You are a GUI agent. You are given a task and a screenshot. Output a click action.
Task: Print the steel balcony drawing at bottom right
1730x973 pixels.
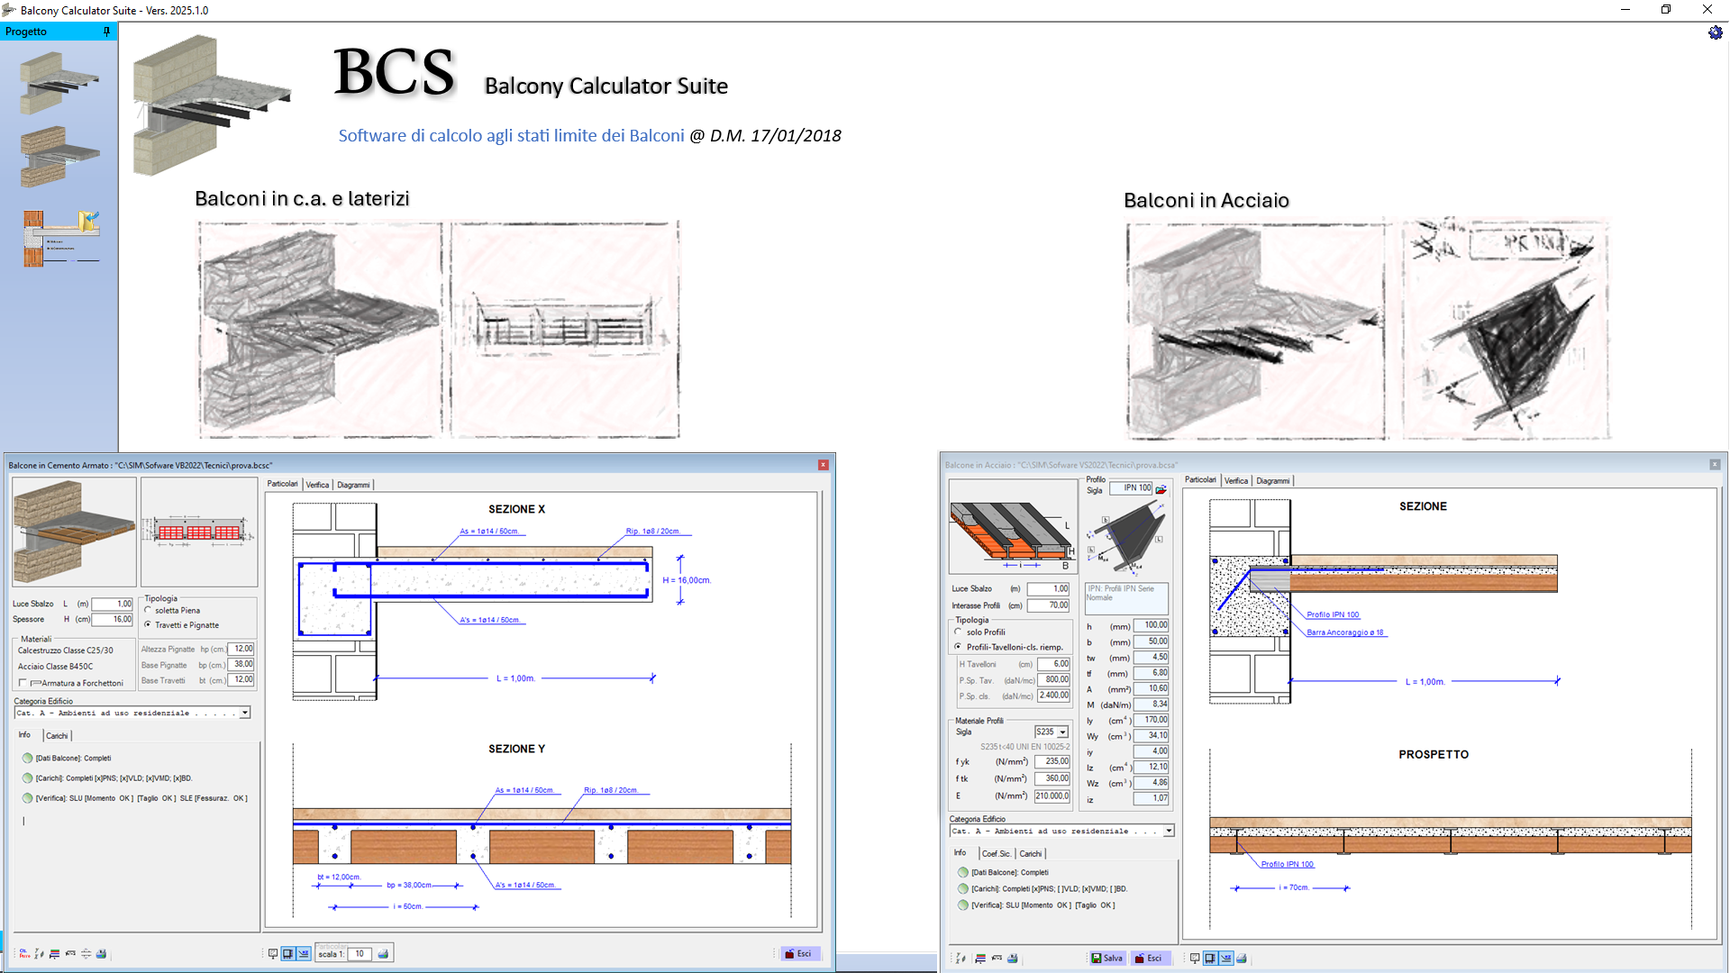click(1241, 959)
